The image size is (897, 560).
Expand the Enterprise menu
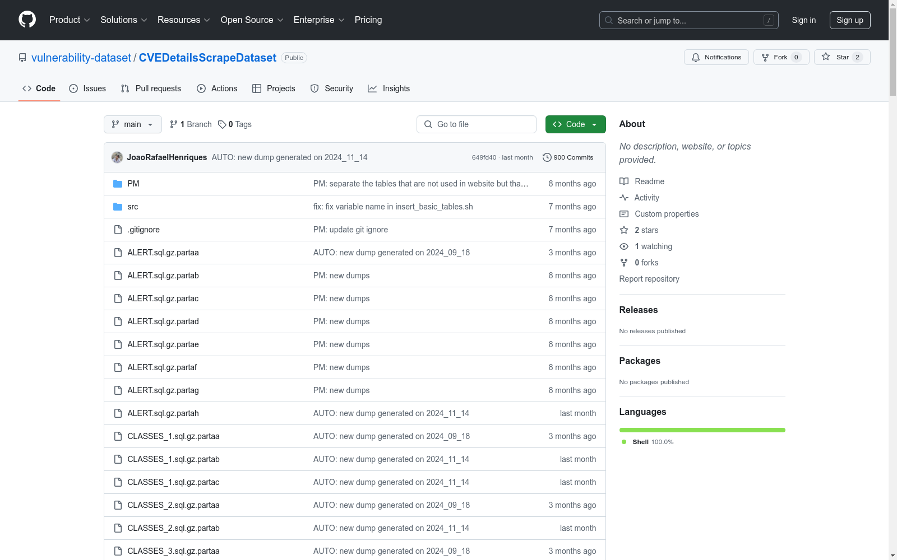[319, 20]
